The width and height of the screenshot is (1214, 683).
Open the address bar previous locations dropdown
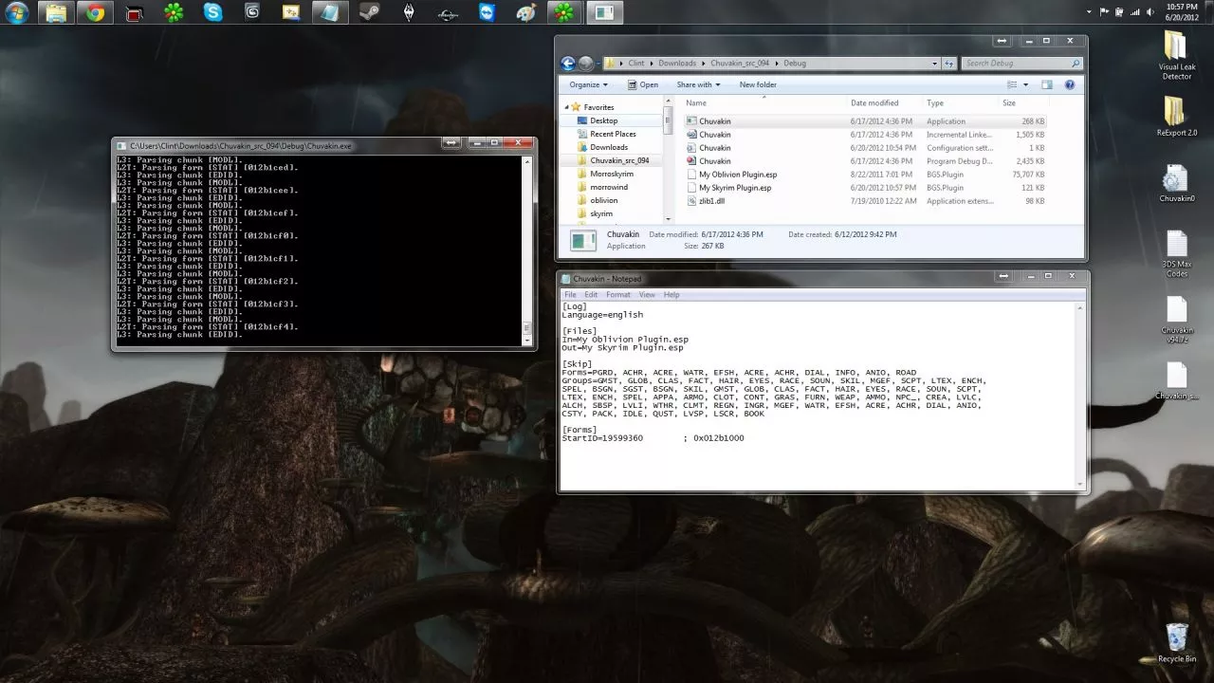[x=934, y=64]
